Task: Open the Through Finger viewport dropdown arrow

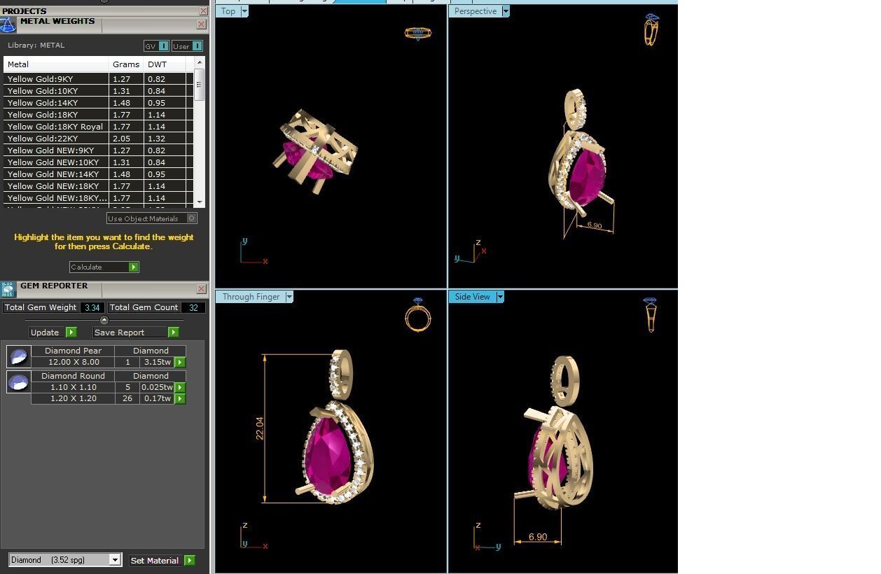Action: point(289,297)
